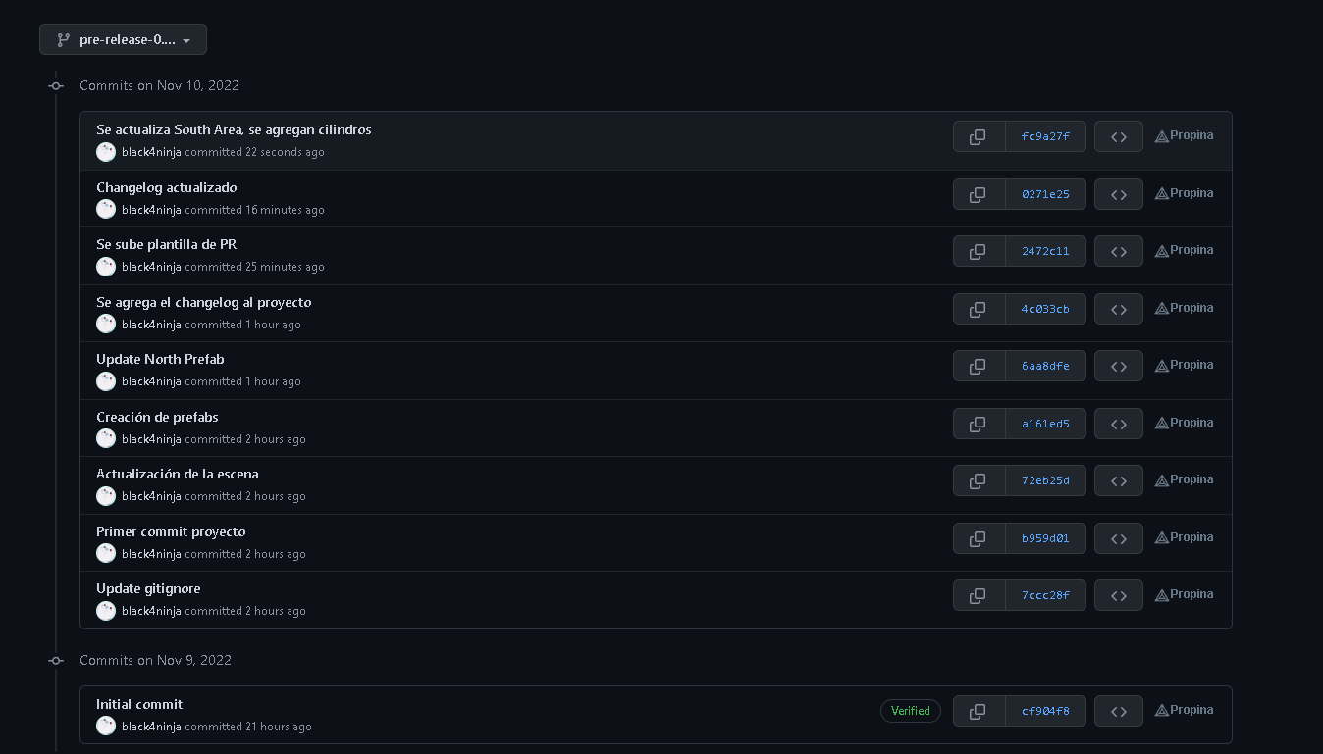Copy full SHA for commit fc9a27f
This screenshot has height=754, width=1323.
[979, 137]
